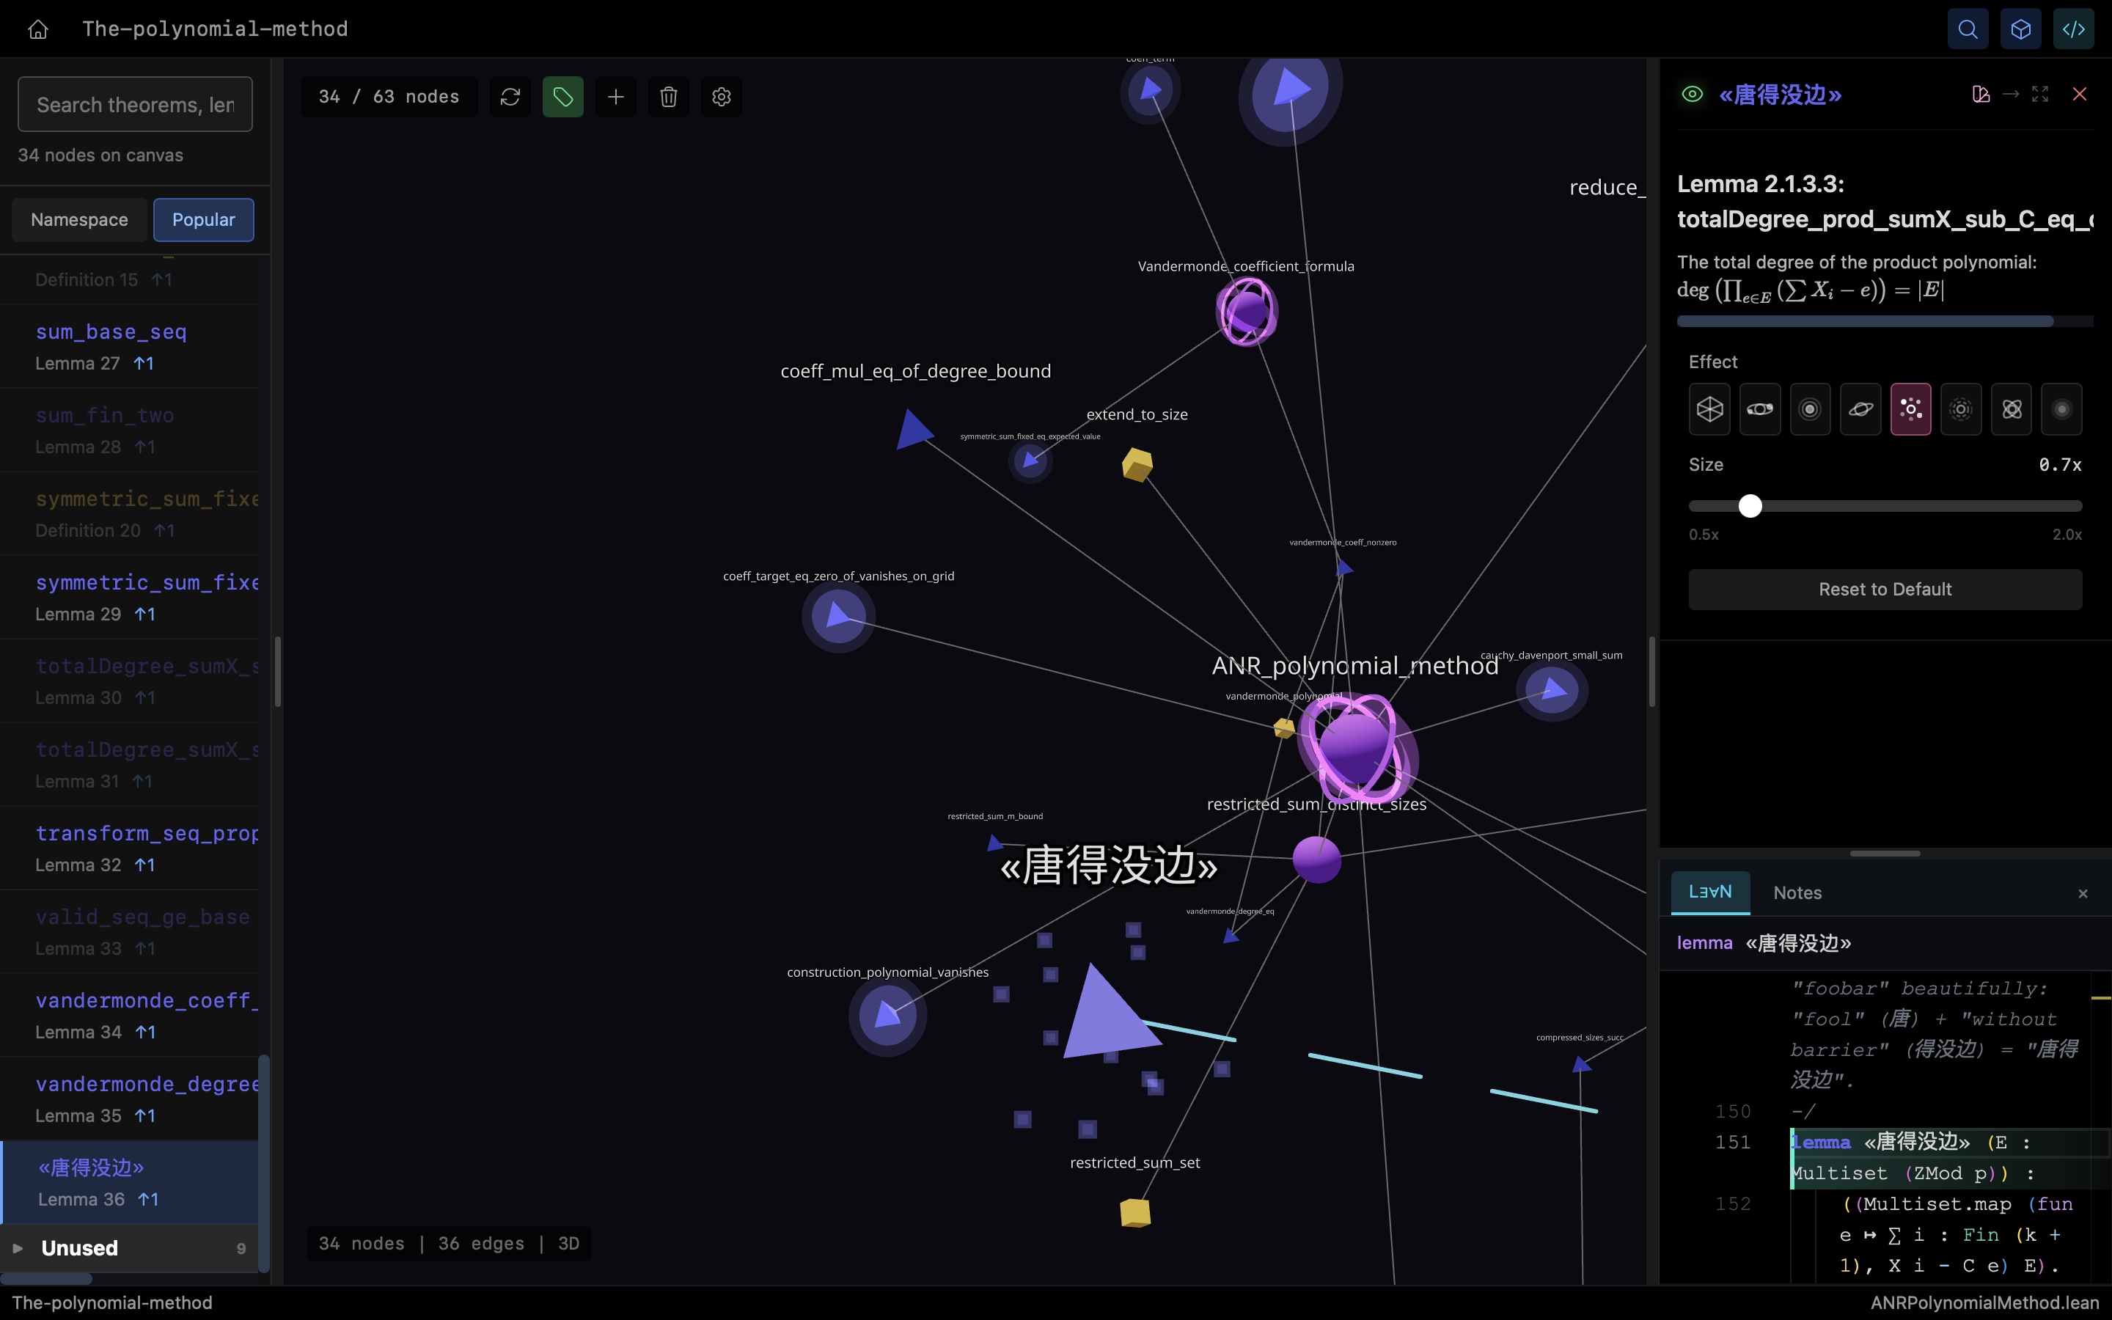Click the trash delete icon in toolbar
Image resolution: width=2112 pixels, height=1320 pixels.
click(669, 97)
